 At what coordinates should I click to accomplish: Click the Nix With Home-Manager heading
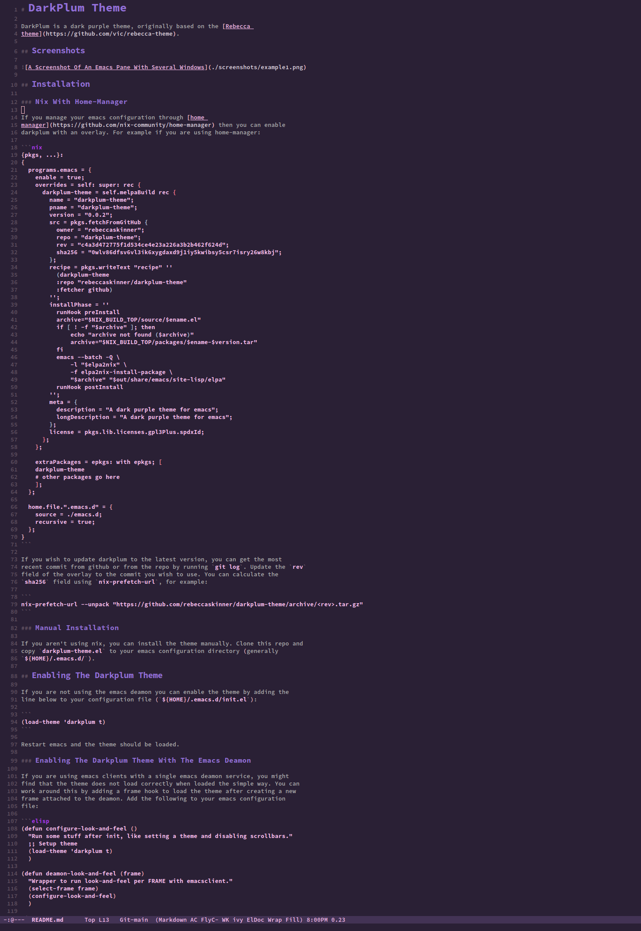(81, 102)
